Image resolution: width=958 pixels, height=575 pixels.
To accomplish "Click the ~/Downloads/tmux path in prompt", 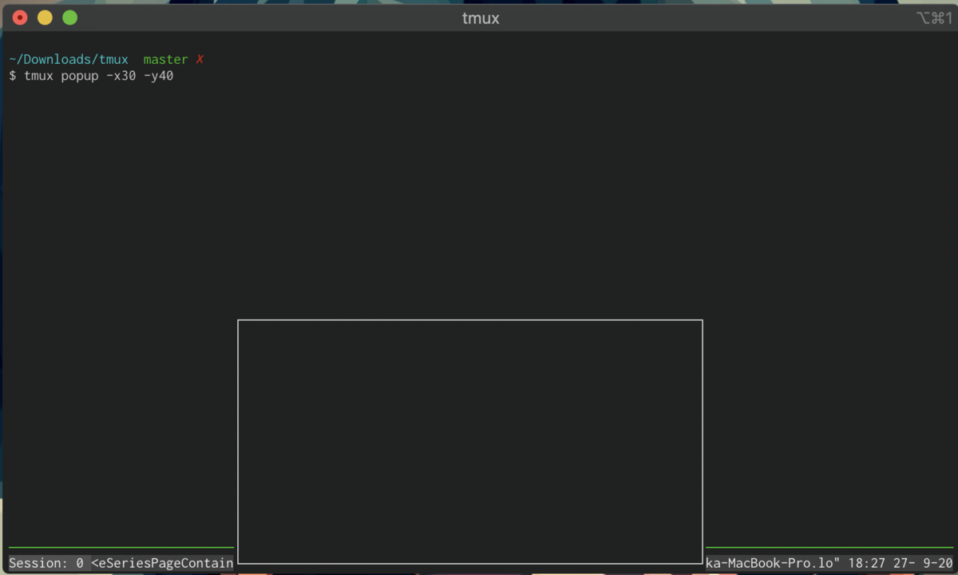I will click(x=69, y=60).
